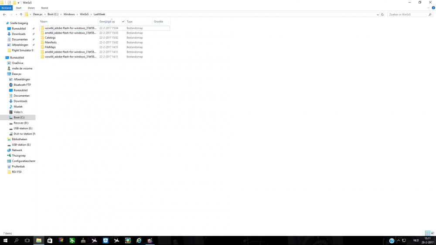This screenshot has width=436, height=245.
Task: Click the Properties icon in title bar
Action: [9, 3]
